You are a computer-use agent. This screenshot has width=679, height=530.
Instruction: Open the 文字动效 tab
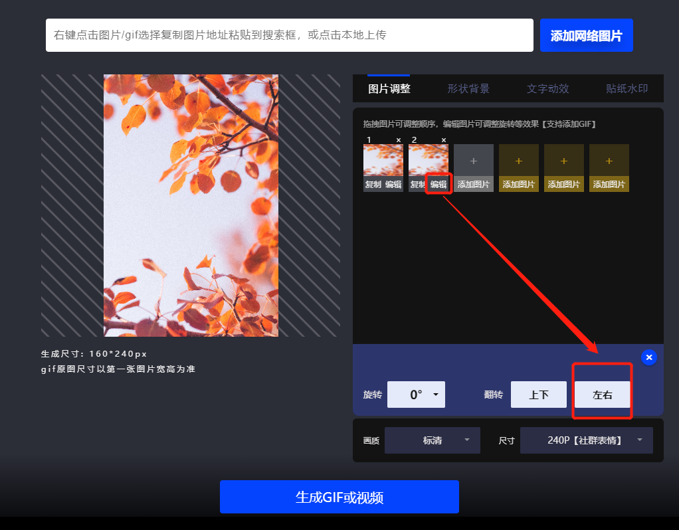[547, 88]
